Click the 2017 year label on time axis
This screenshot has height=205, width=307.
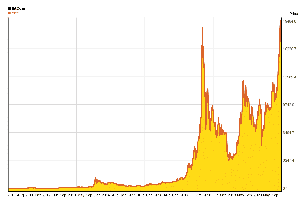point(184,195)
